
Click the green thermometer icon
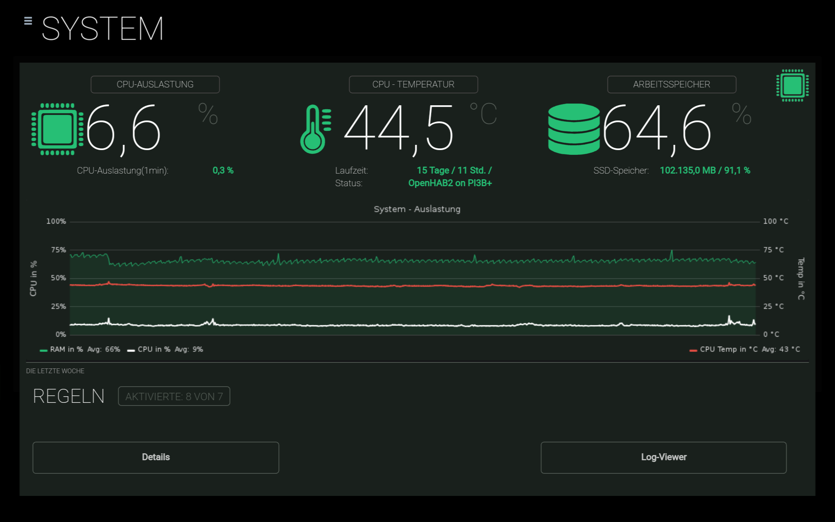tap(315, 129)
